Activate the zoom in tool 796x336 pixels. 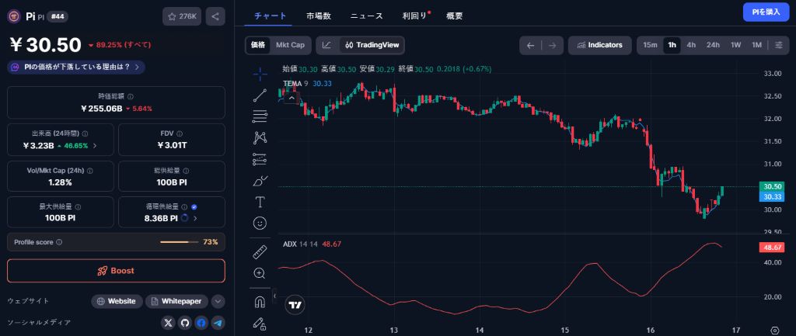(x=260, y=273)
